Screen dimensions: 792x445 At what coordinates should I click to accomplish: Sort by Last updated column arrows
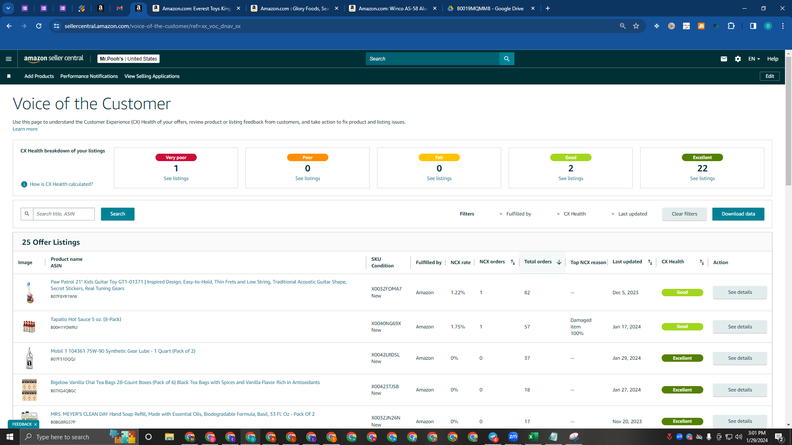[x=650, y=262]
